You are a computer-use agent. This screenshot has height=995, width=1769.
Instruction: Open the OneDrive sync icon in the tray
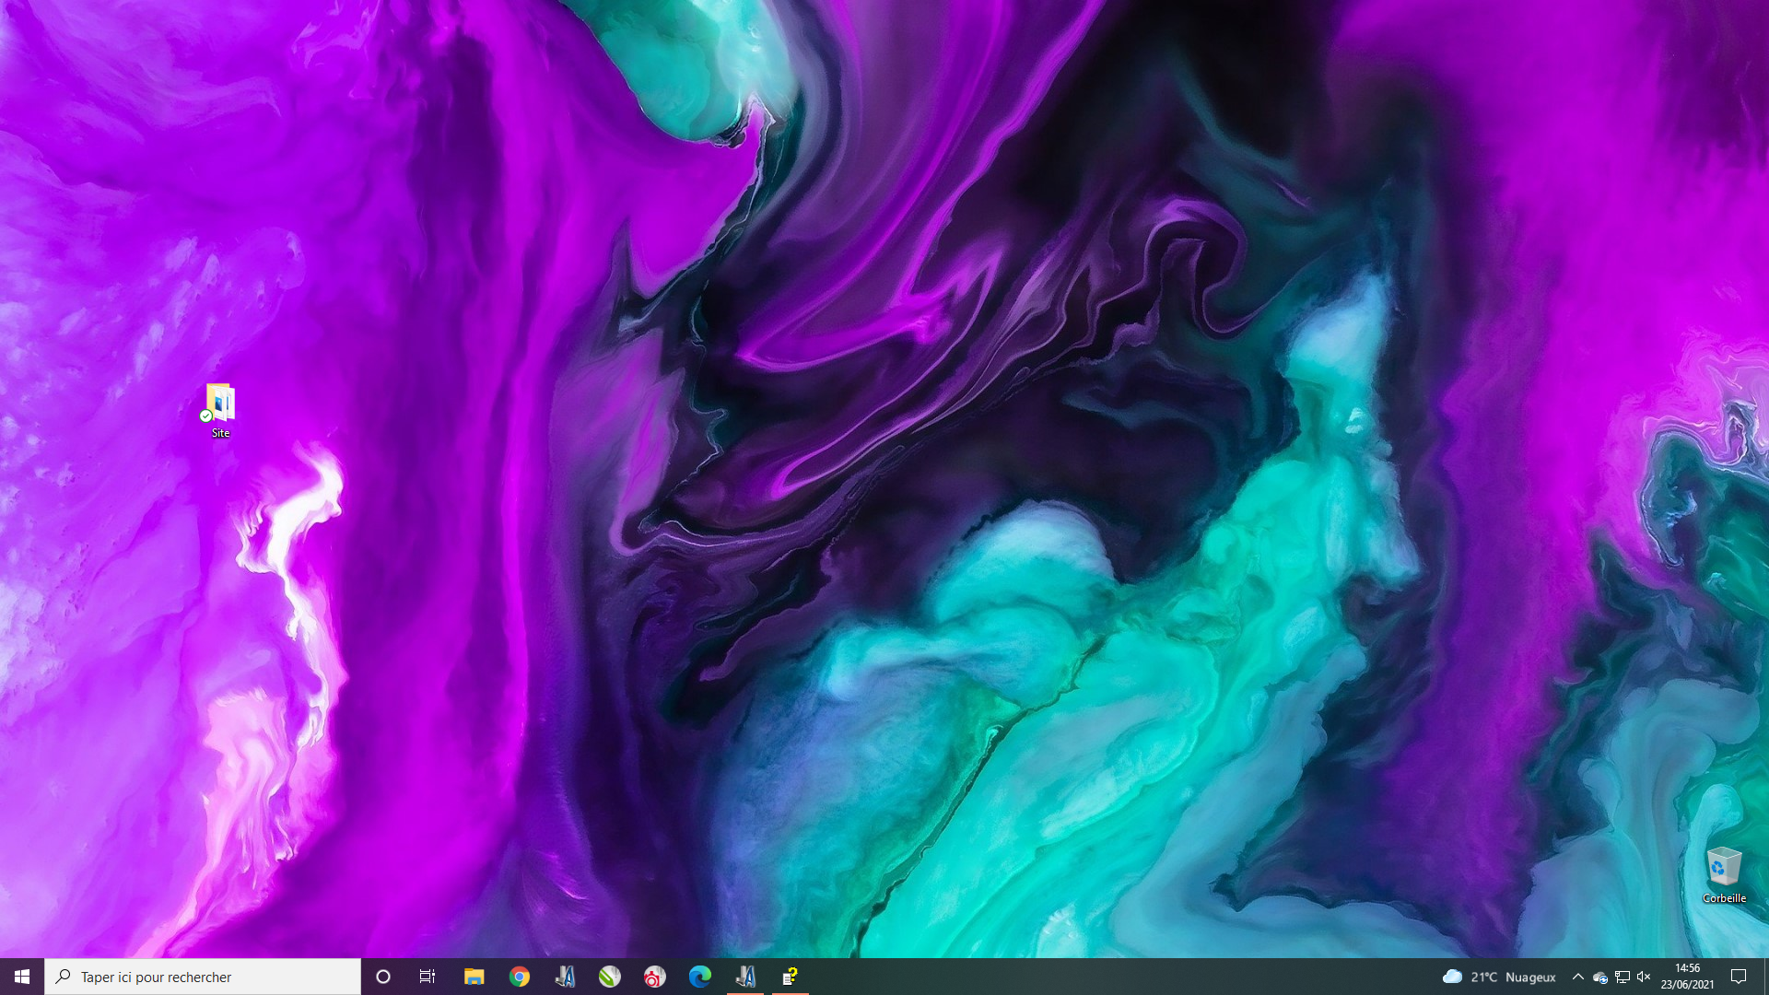coord(1600,977)
